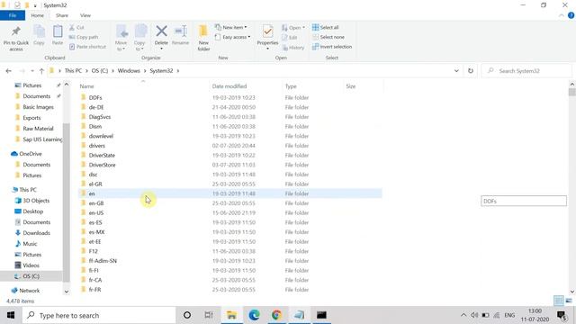This screenshot has height=324, width=576.
Task: Go back with the Back arrow
Action: [x=8, y=71]
